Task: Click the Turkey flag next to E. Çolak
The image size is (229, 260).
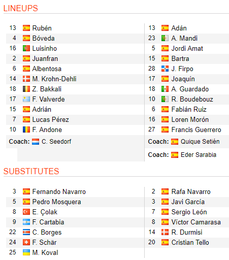Action: 26,212
